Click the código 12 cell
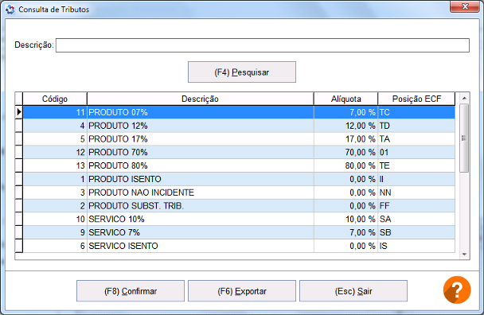 coord(55,152)
